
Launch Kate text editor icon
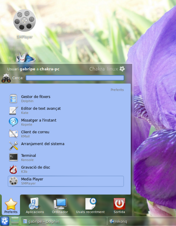pos(14,110)
